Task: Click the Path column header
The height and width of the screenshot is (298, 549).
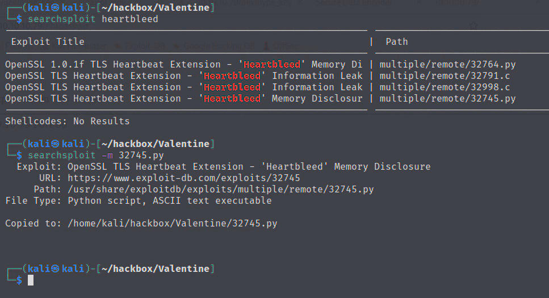Action: (396, 41)
